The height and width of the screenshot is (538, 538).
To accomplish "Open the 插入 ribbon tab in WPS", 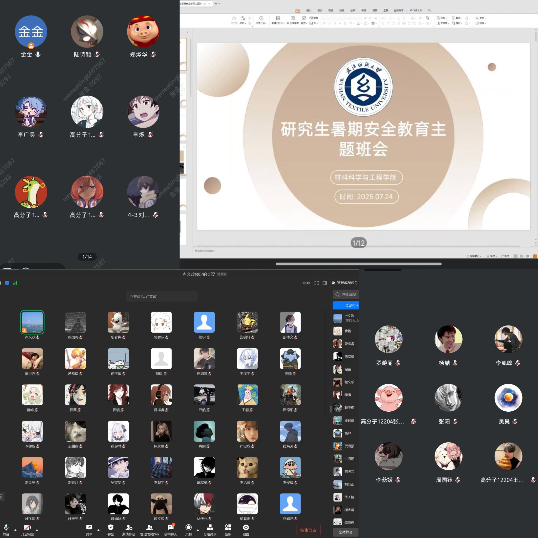I will (x=309, y=10).
